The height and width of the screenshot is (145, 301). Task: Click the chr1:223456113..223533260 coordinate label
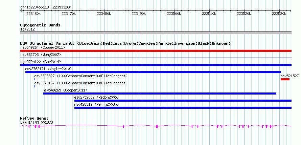tap(46, 7)
